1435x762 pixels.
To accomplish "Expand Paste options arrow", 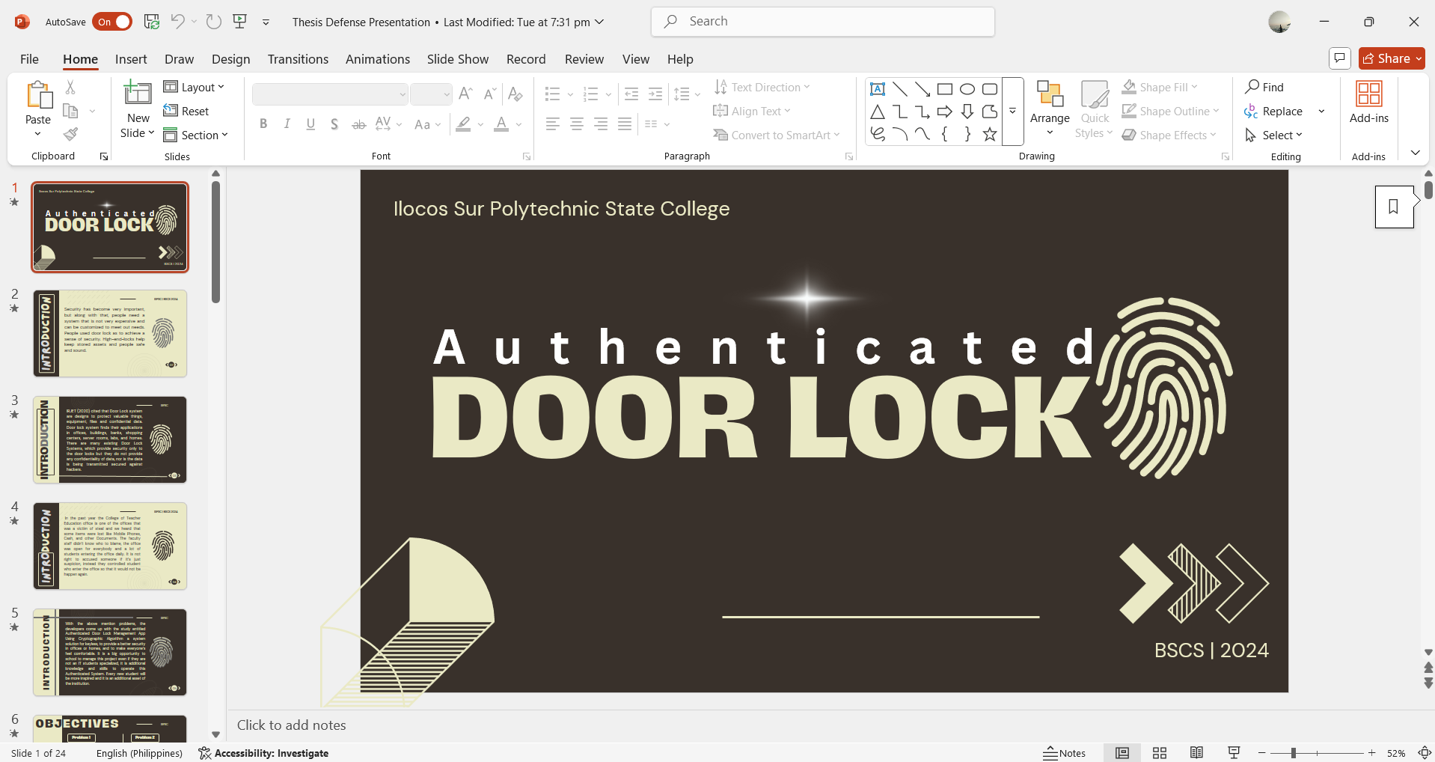I will tap(37, 134).
